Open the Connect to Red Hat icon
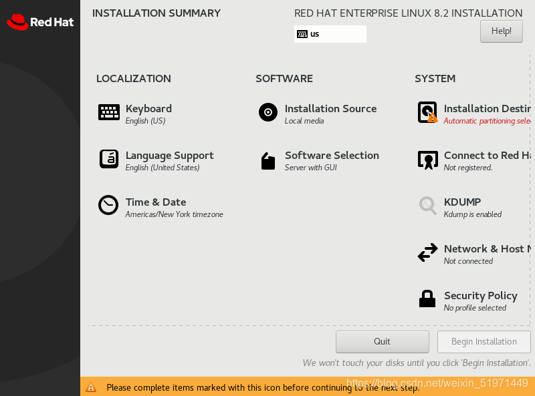Screen dimensions: 535x396 click(427, 160)
